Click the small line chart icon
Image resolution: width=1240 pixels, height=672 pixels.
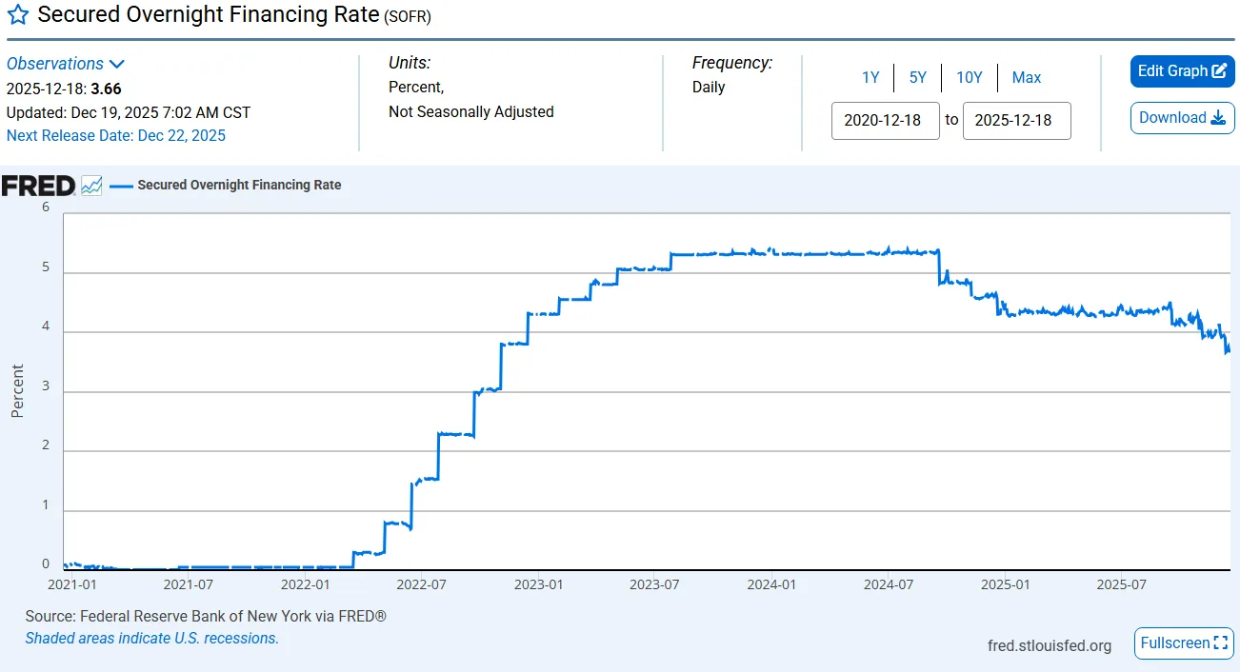click(x=91, y=186)
